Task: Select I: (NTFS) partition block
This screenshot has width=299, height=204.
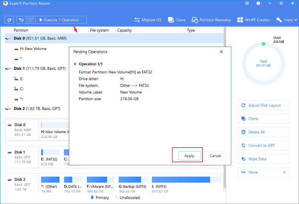Action: (186, 185)
